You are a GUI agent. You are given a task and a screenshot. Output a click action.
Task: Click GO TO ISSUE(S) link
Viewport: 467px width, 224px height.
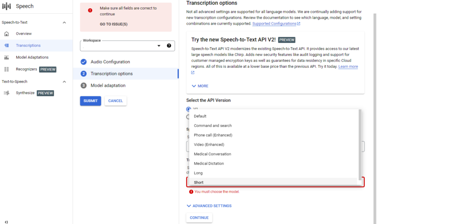click(114, 25)
